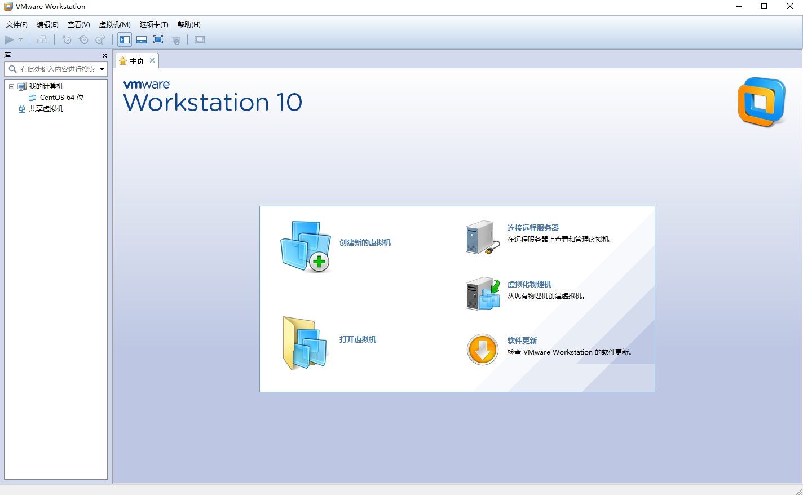Click the power on play toolbar icon
The image size is (803, 495).
9,39
